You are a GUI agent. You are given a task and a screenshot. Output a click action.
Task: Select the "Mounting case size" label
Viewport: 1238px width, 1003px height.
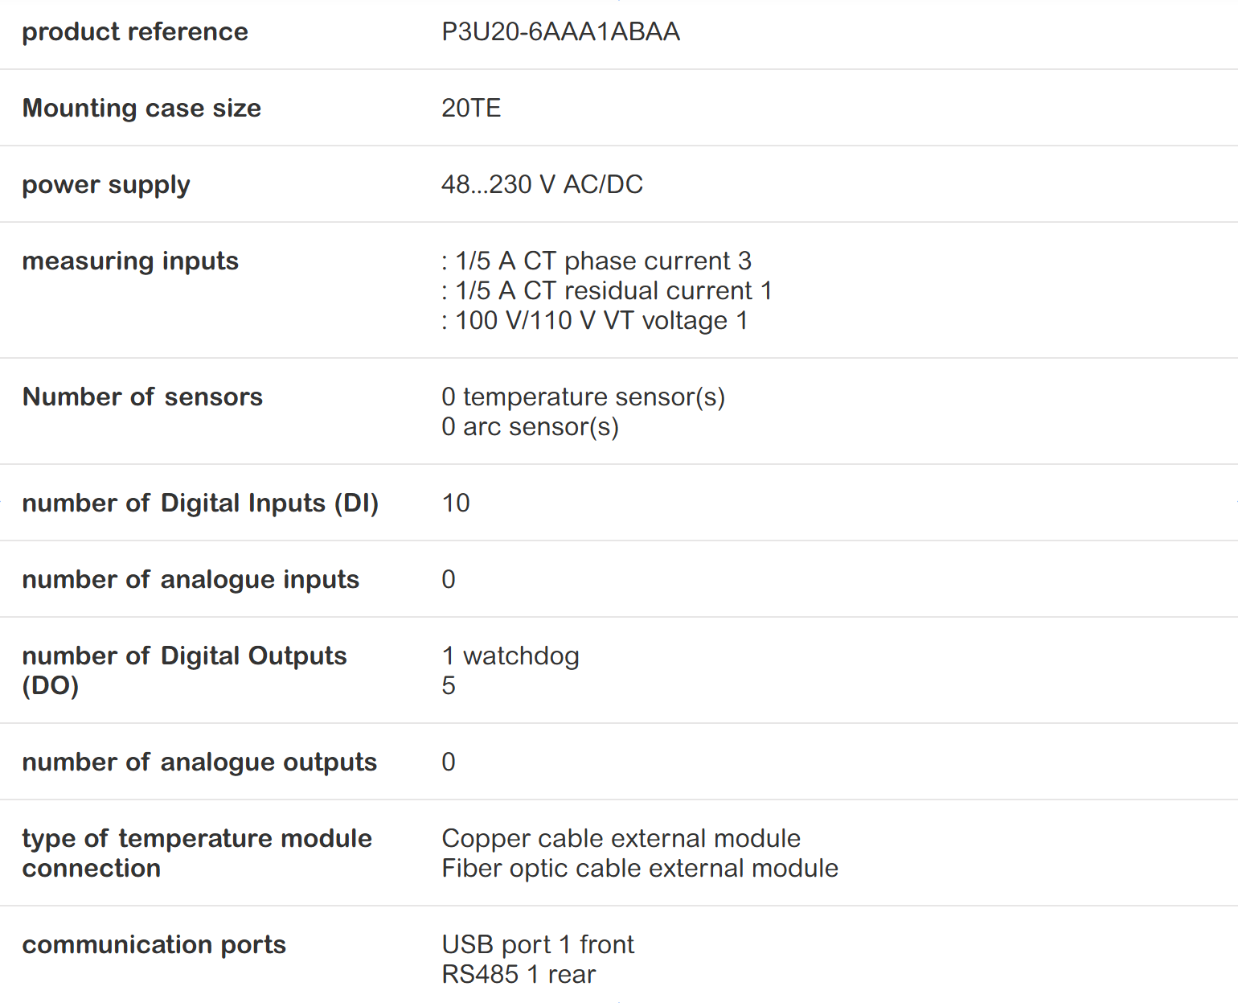click(x=141, y=108)
